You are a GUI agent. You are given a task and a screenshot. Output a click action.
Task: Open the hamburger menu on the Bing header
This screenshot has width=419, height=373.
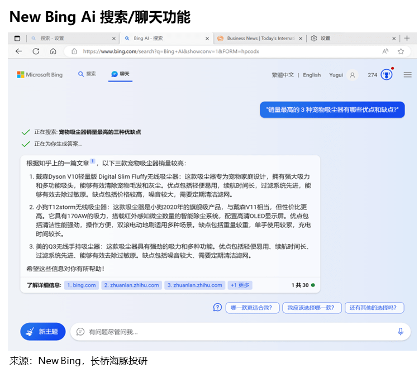tap(407, 75)
